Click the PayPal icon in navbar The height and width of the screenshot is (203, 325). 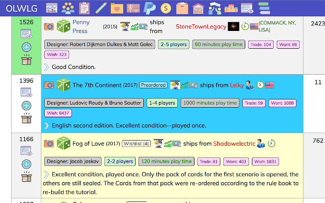150,8
